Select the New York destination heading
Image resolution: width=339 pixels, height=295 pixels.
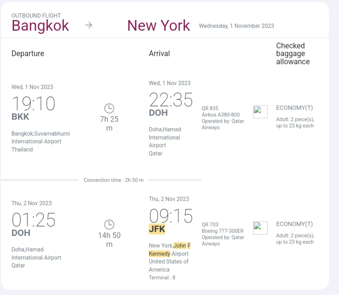coord(158,25)
